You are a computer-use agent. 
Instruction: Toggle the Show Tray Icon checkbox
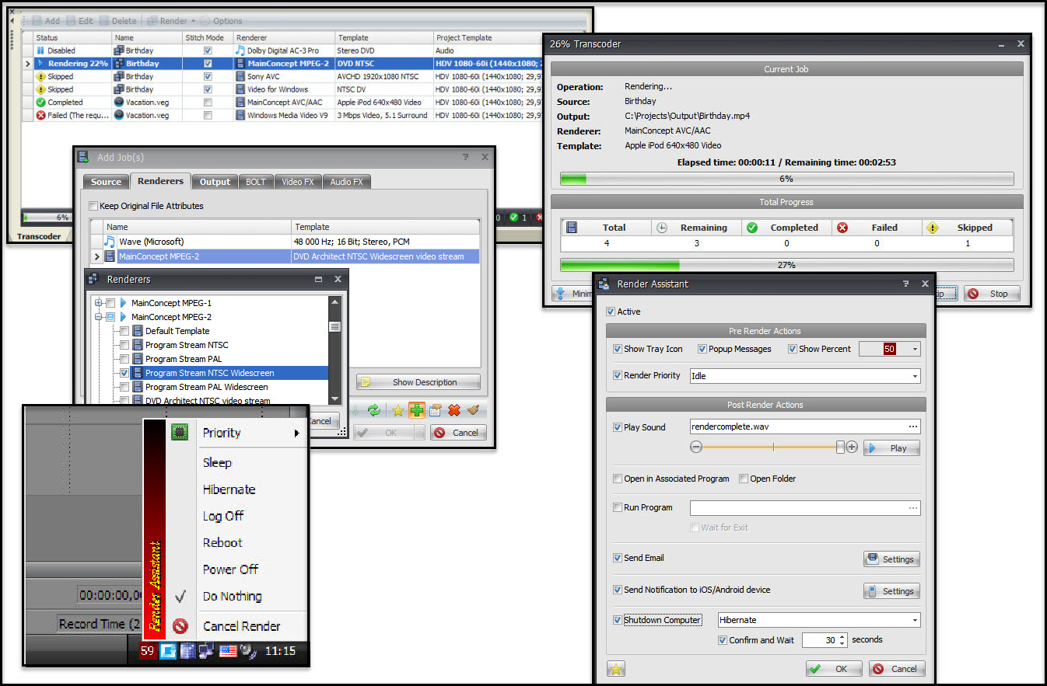pyautogui.click(x=618, y=350)
